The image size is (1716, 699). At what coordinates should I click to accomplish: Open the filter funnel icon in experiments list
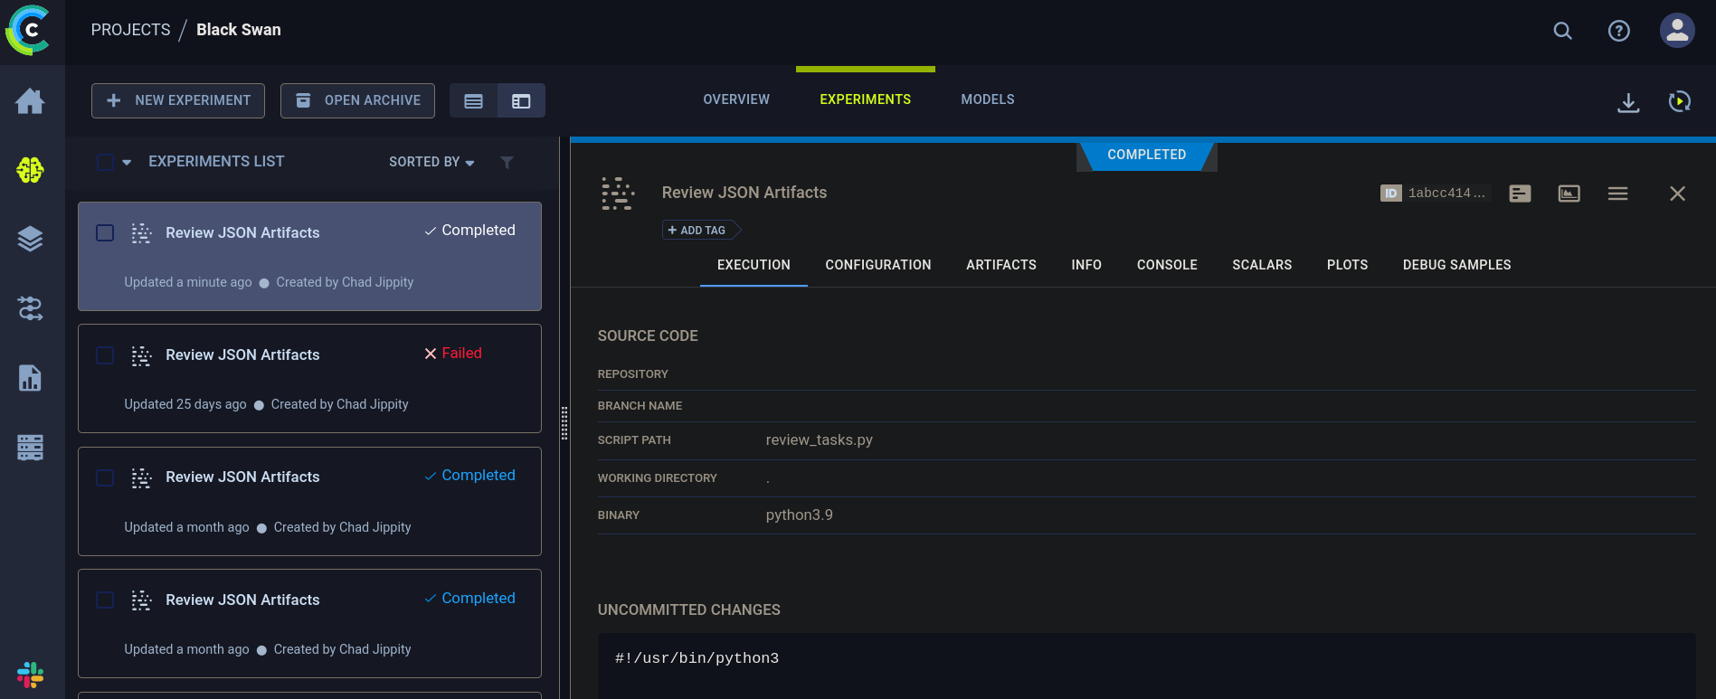[507, 162]
